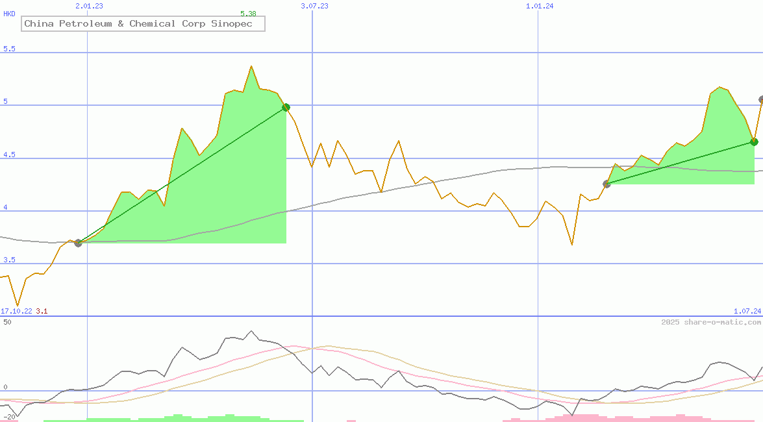
Task: Click the China Petroleum & Chemical Corp Sinopec title
Action: click(x=143, y=24)
